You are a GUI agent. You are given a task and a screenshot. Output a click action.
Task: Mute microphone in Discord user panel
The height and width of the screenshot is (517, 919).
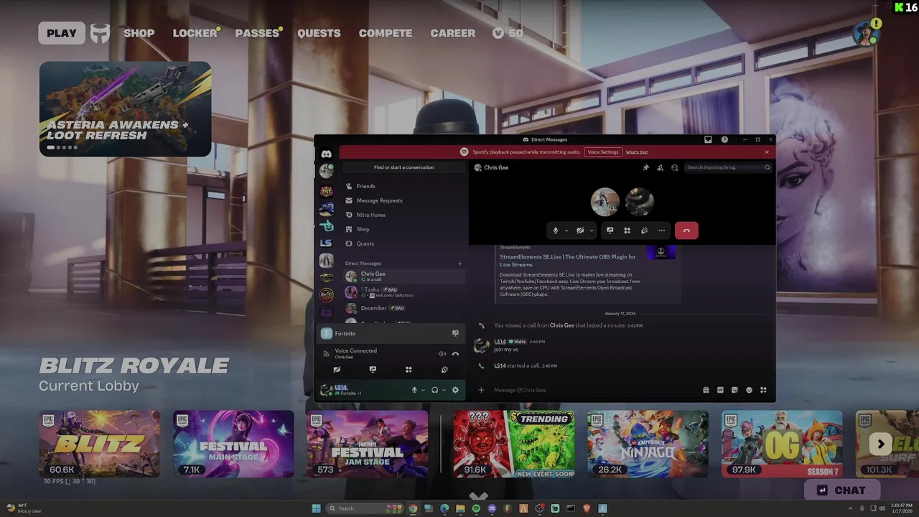[x=414, y=390]
